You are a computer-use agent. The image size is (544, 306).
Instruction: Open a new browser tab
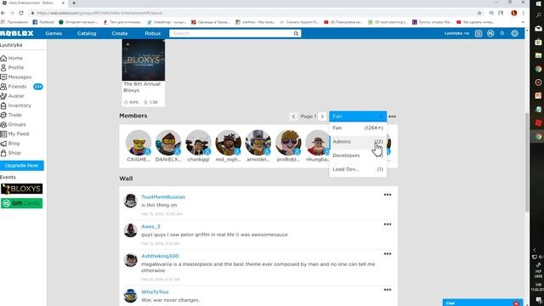point(74,3)
